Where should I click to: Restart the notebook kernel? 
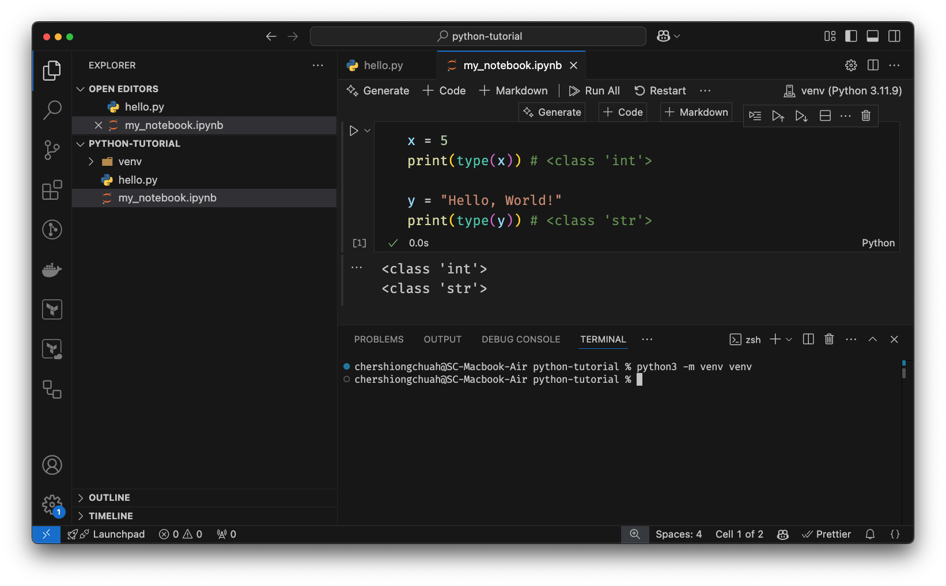[660, 90]
